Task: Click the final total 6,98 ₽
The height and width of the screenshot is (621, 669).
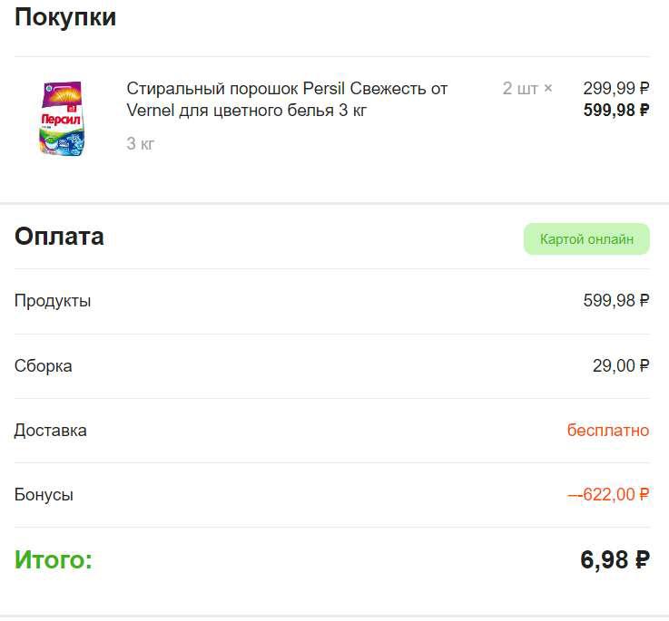Action: point(615,559)
